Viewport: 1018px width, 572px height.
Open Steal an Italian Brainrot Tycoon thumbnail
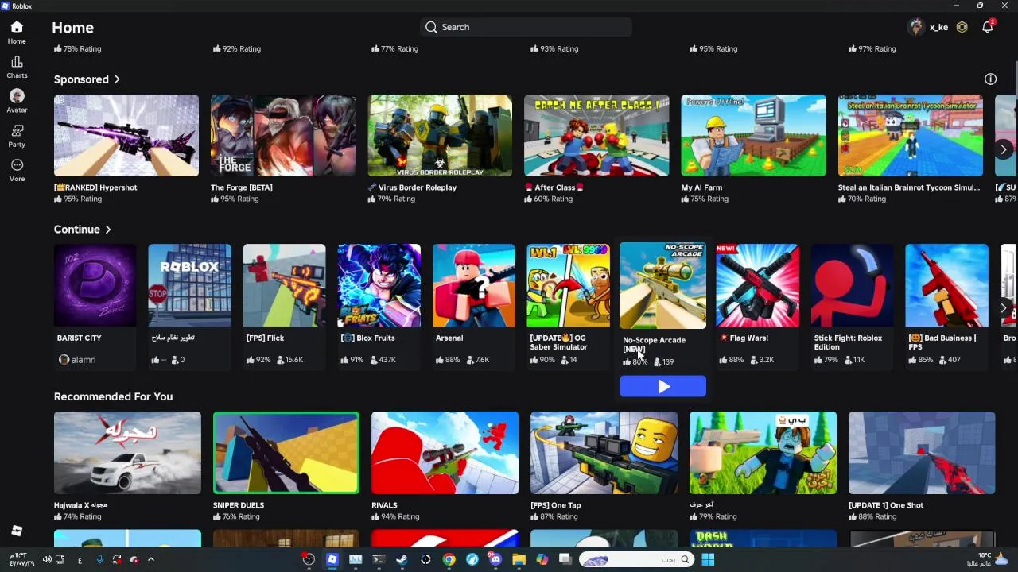(910, 135)
